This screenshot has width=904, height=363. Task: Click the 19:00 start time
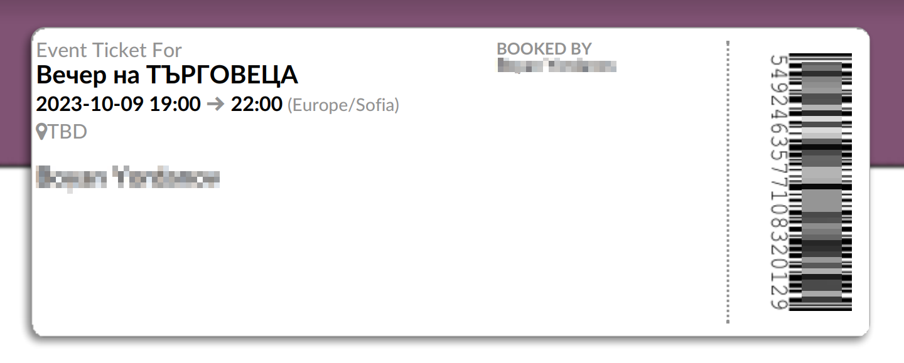(175, 104)
